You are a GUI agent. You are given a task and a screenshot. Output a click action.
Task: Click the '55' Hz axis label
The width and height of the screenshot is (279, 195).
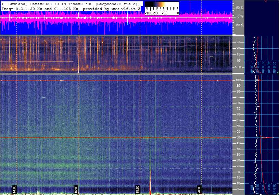[x=238, y=132]
